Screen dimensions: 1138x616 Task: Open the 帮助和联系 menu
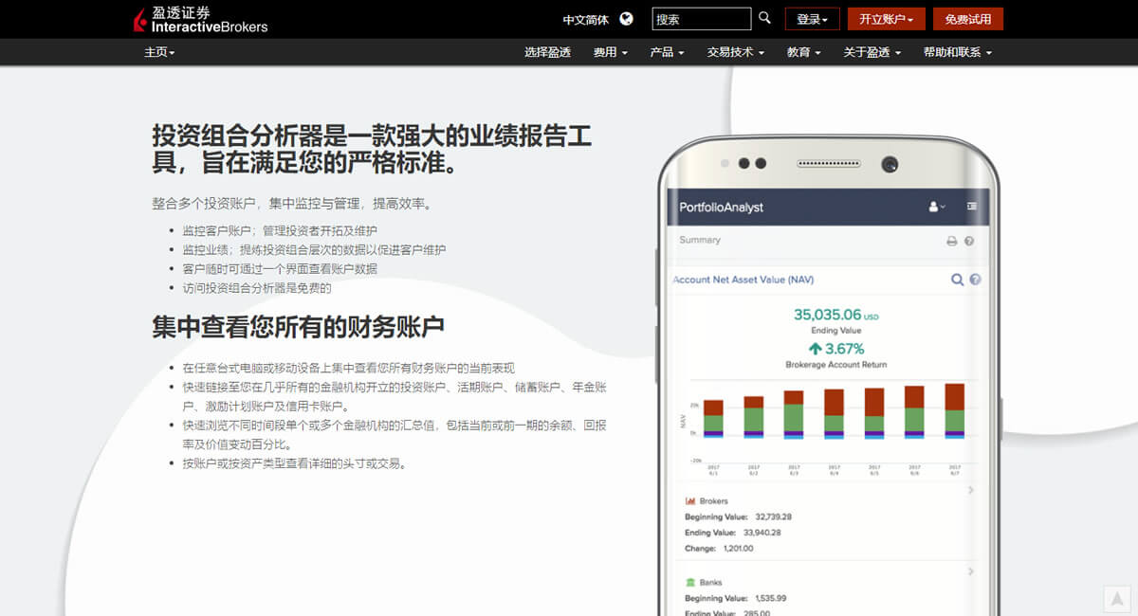[x=957, y=52]
